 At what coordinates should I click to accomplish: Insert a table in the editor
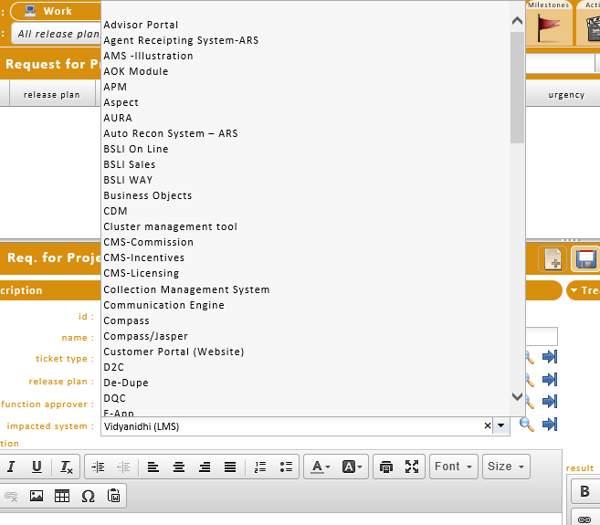[x=62, y=496]
